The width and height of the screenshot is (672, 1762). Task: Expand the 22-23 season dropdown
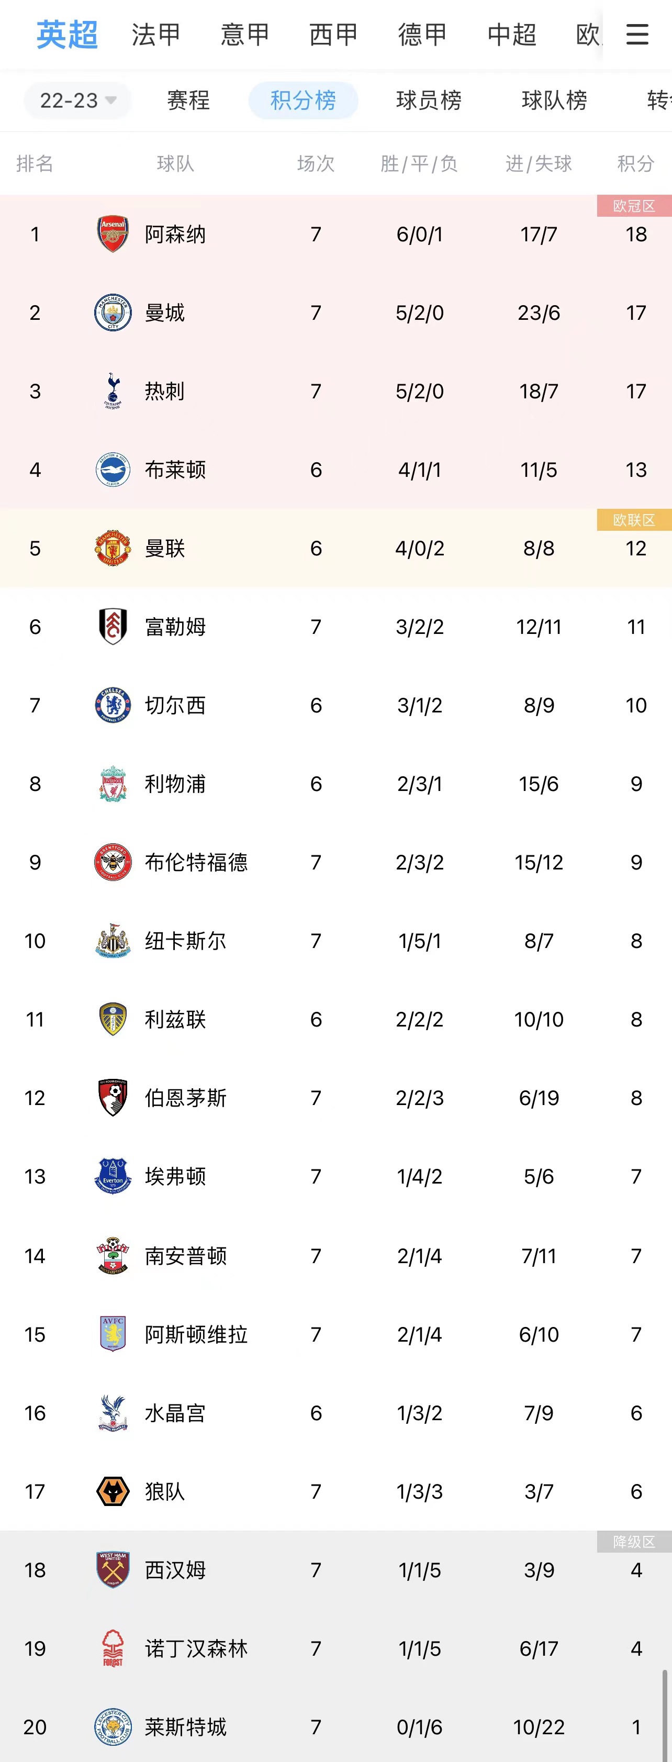tap(78, 101)
